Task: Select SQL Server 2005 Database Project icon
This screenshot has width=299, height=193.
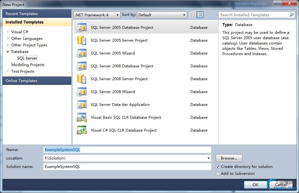Action: (82, 28)
